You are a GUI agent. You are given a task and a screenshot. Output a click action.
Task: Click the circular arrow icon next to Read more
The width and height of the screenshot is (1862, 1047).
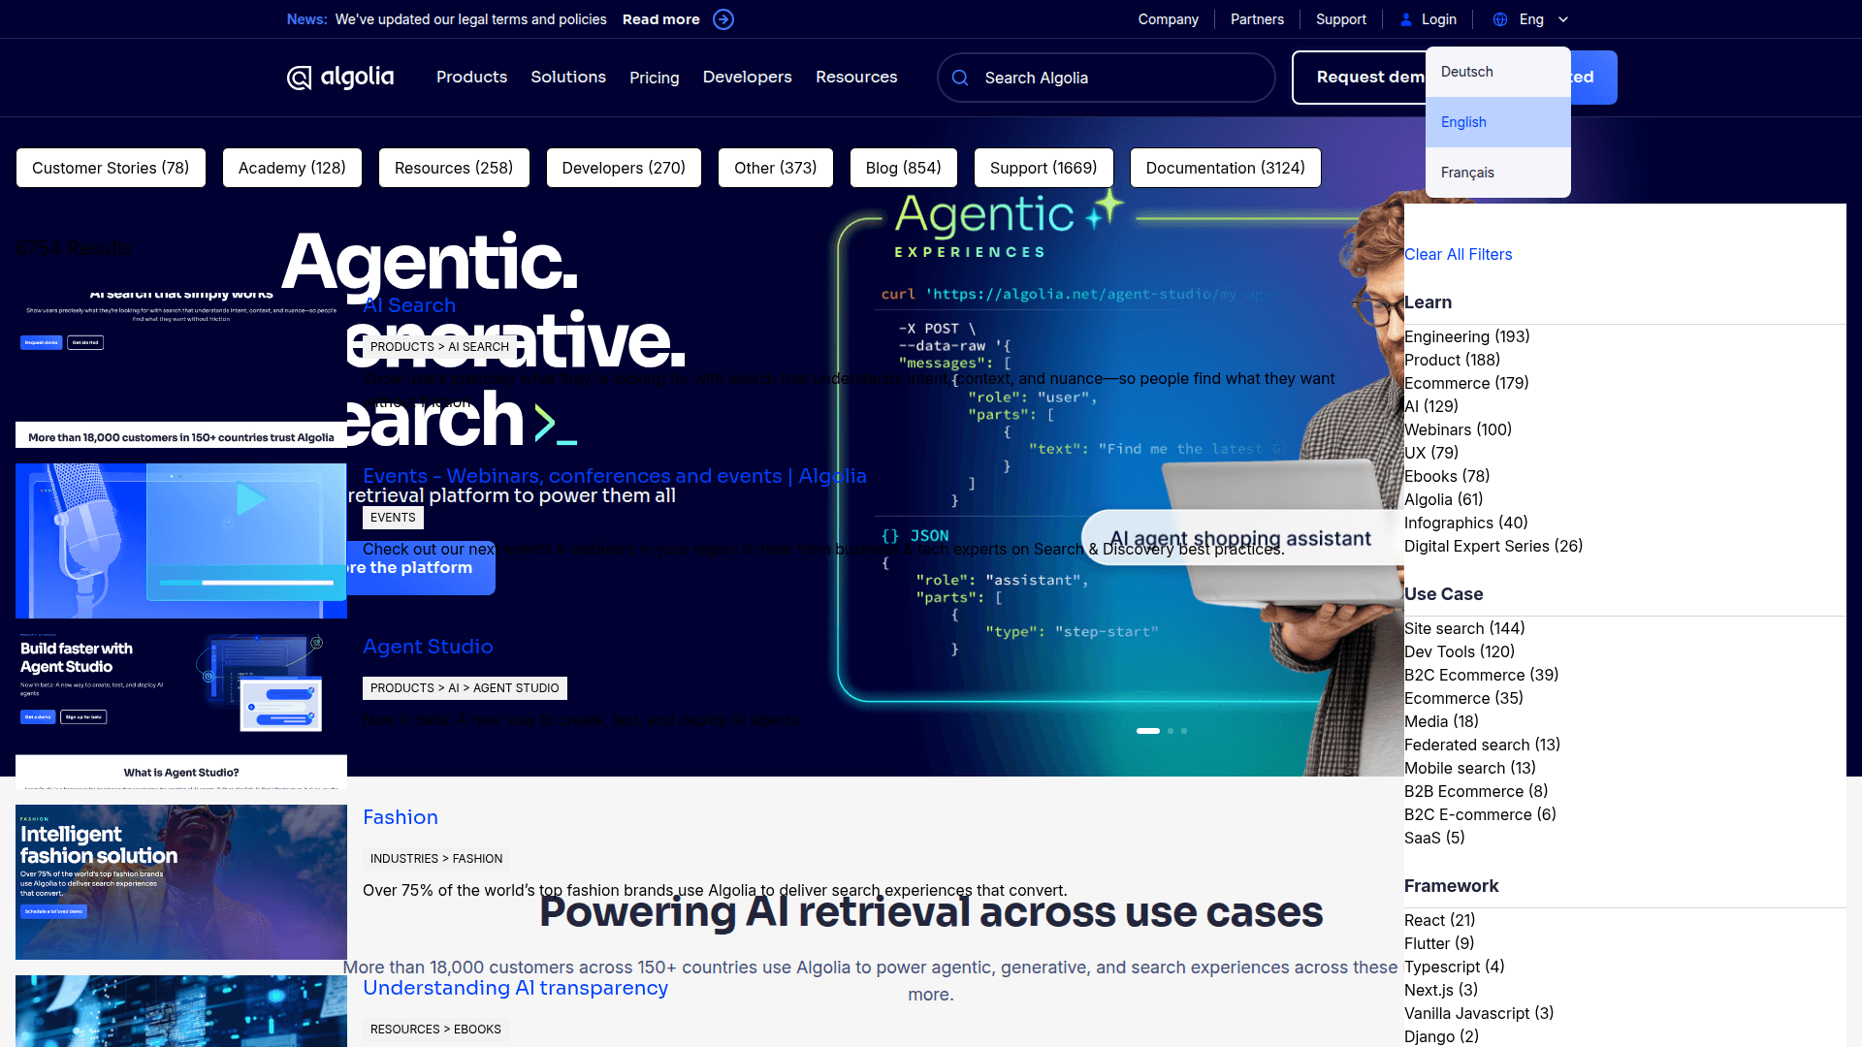[x=722, y=19]
